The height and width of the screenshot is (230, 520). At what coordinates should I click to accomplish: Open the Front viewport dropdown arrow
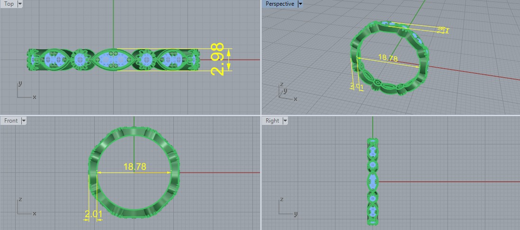[x=24, y=121]
